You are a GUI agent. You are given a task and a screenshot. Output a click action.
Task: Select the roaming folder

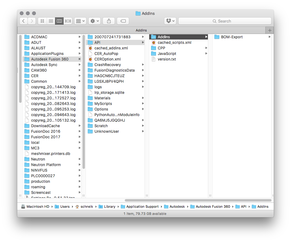point(52,187)
